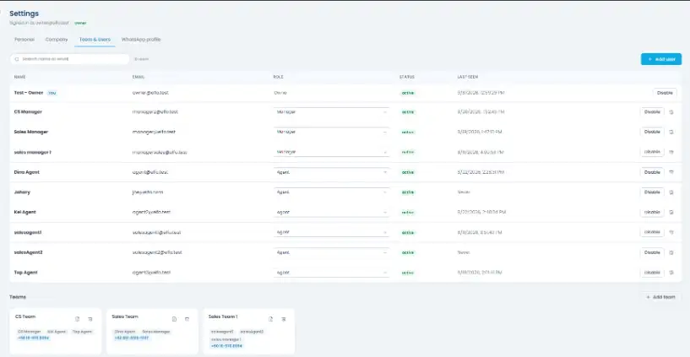Change the role selector for Top Agent
The image size is (690, 357).
coord(331,273)
